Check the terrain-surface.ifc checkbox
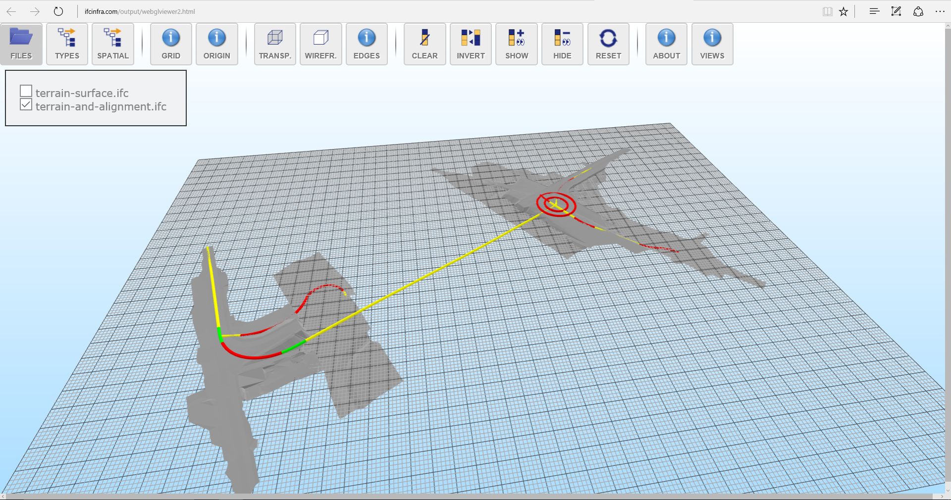The height and width of the screenshot is (500, 951). (x=26, y=91)
